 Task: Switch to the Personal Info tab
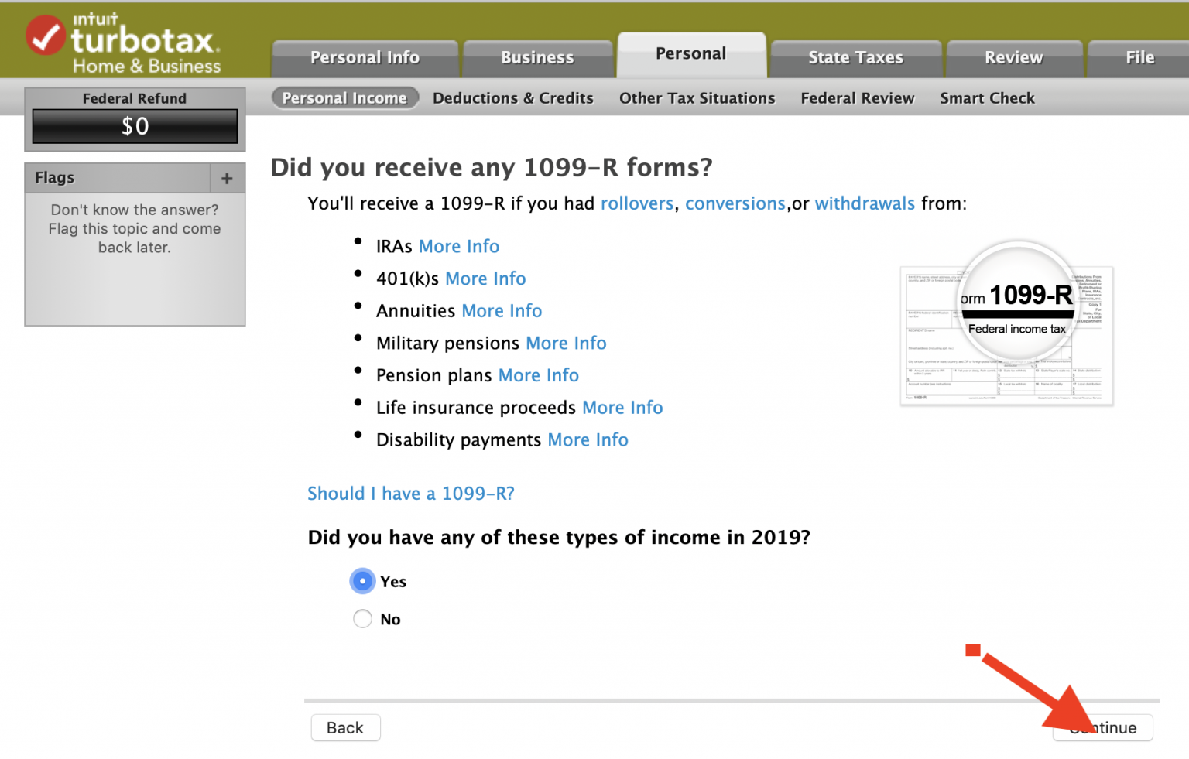pos(365,56)
